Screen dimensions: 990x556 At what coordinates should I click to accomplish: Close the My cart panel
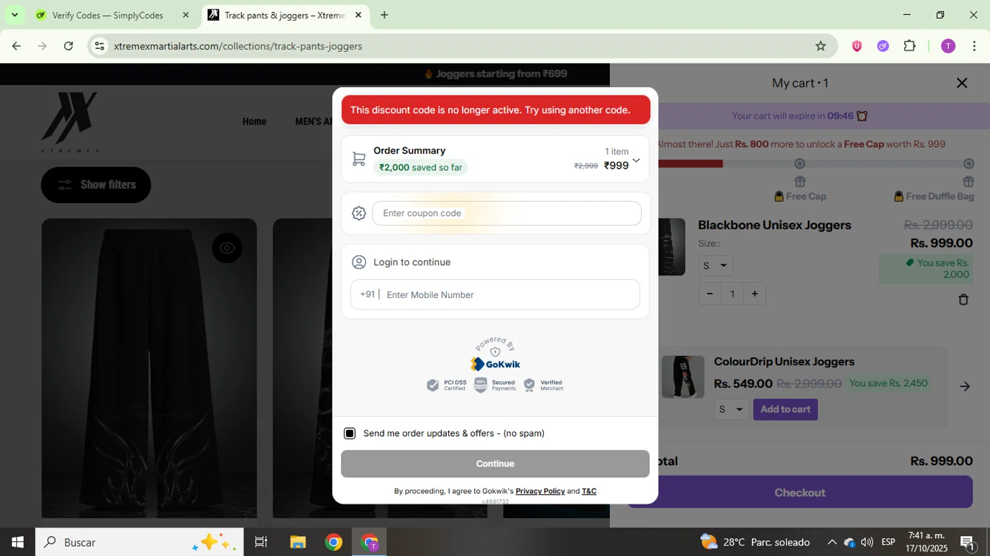point(962,83)
